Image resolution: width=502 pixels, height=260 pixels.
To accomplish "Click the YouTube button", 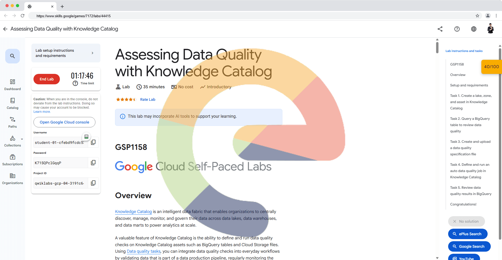I will [x=464, y=257].
